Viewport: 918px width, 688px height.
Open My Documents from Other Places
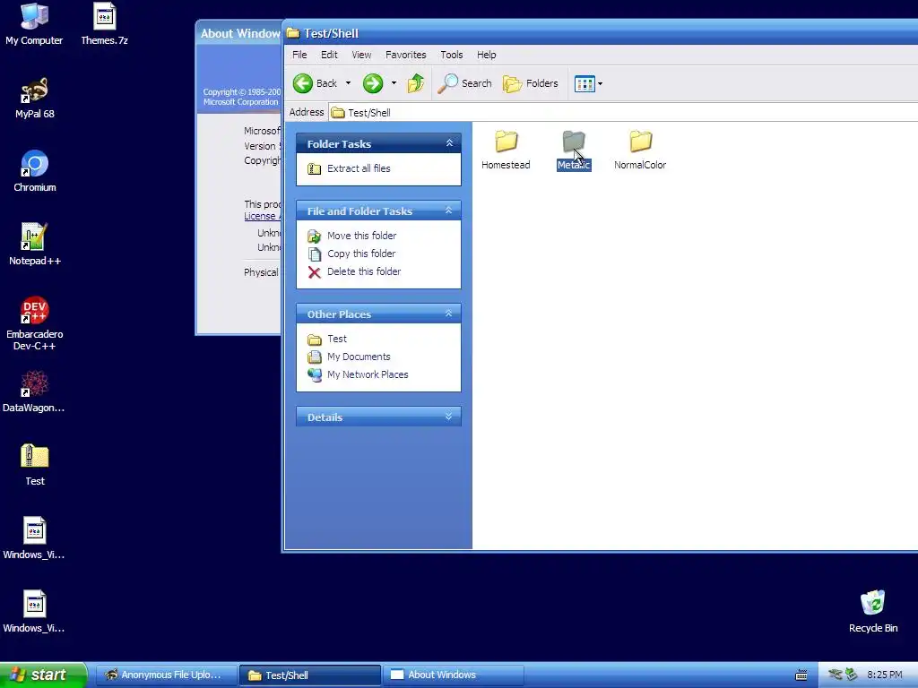(x=359, y=357)
